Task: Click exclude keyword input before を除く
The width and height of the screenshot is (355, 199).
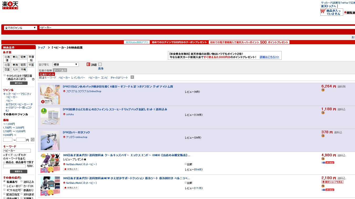Action: pos(14,166)
